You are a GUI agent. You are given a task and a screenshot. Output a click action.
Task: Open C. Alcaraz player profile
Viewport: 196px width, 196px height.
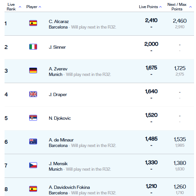tap(59, 21)
